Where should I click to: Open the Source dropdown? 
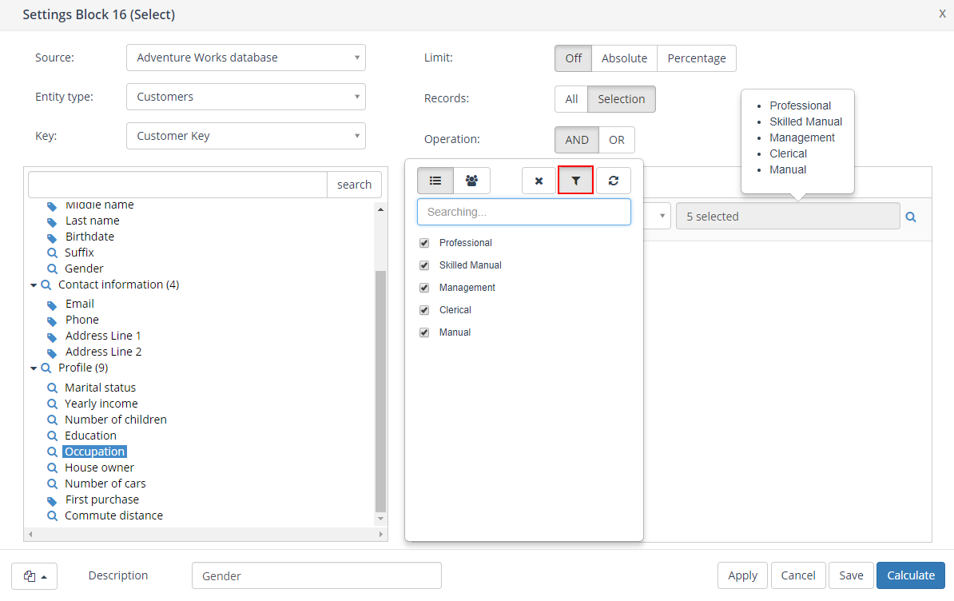(245, 58)
